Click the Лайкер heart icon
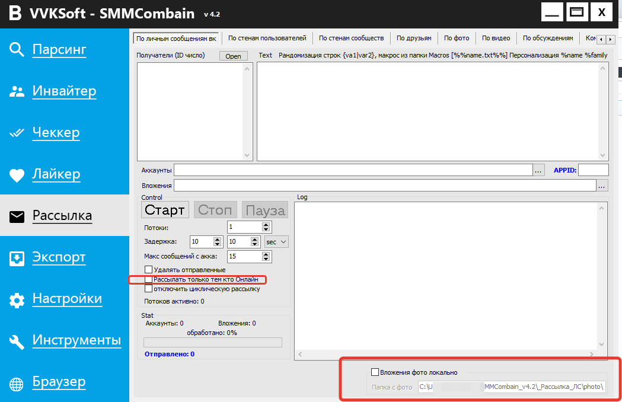Screen dimensions: 622x402 tap(17, 174)
